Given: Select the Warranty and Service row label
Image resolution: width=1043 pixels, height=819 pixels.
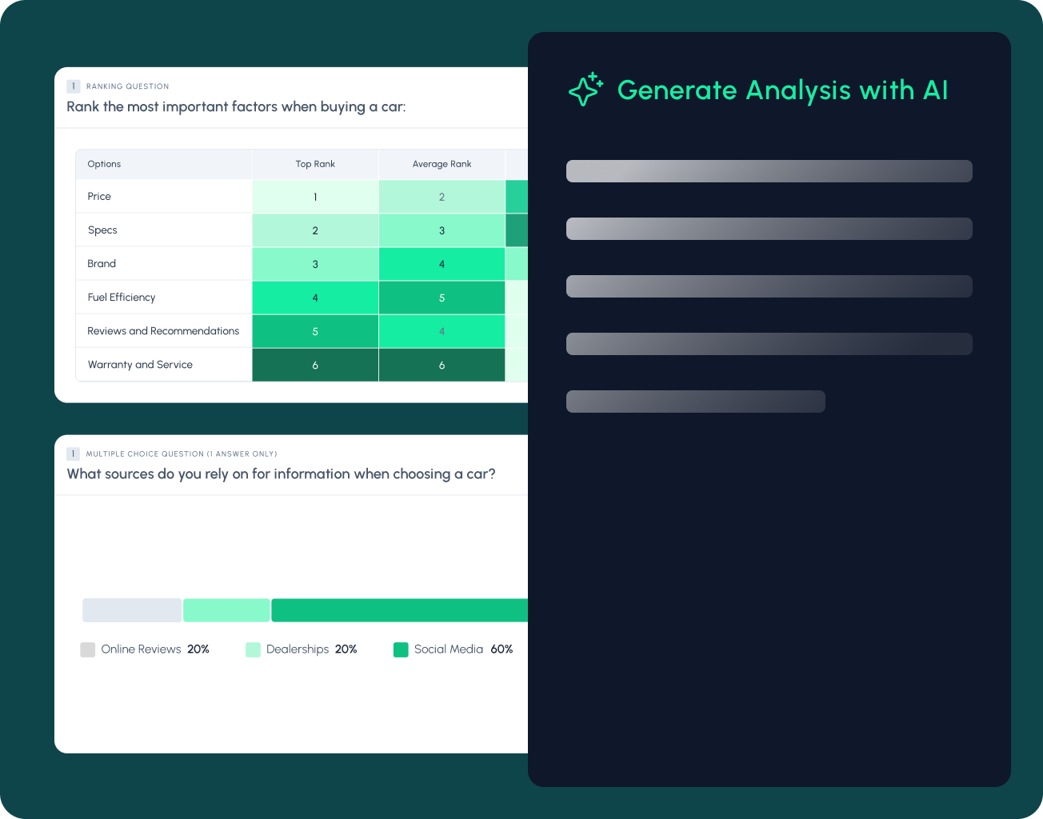Looking at the screenshot, I should click(140, 364).
